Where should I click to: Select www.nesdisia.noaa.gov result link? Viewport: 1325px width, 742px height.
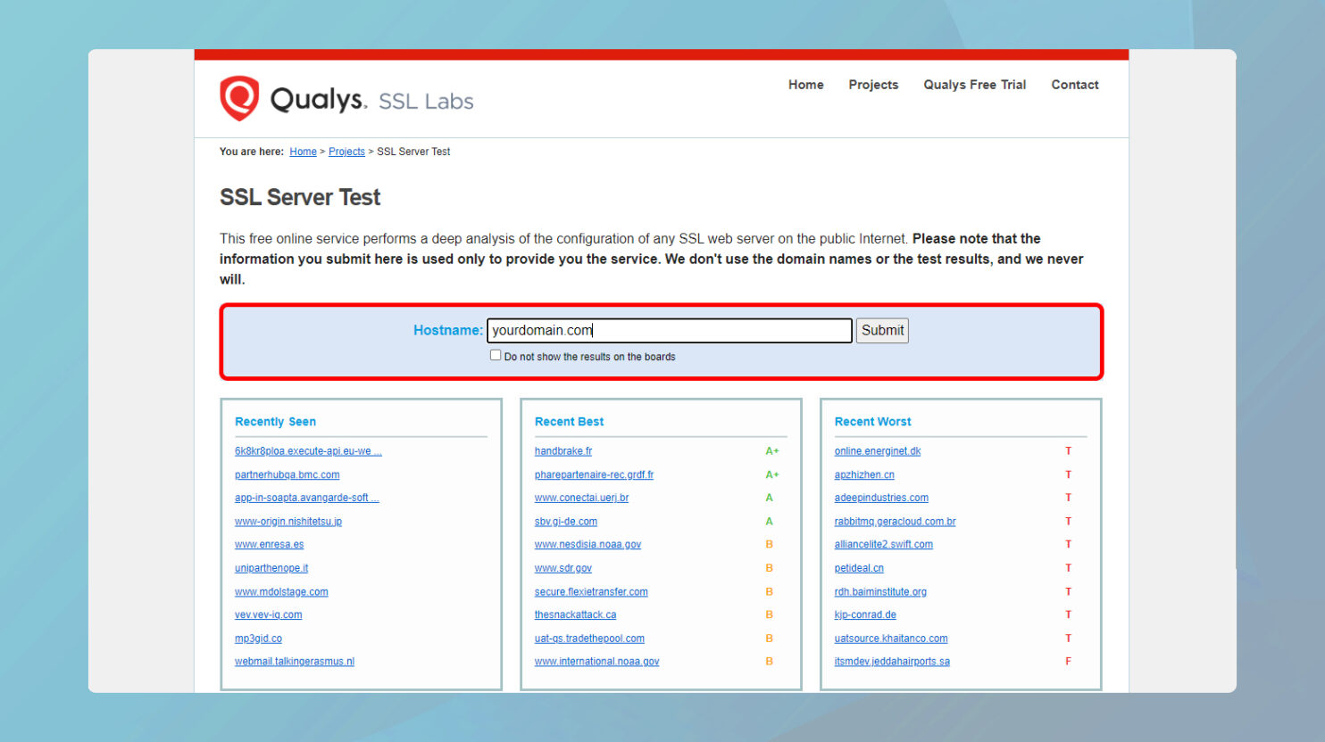[x=587, y=545]
